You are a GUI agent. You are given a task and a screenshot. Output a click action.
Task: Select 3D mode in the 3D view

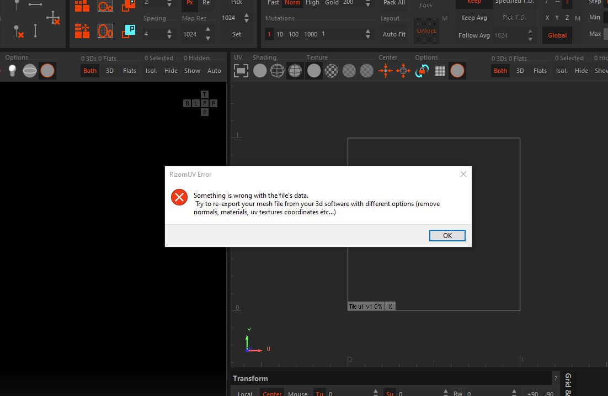coord(110,71)
